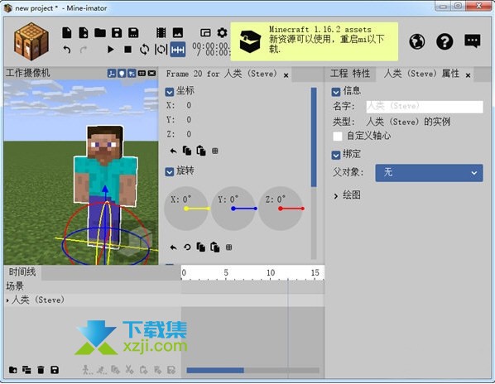This screenshot has height=384, width=495.
Task: Click the Y coordinate value 0
Action: 189,119
